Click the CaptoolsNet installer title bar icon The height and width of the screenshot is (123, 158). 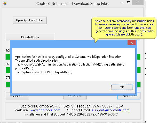point(5,3)
